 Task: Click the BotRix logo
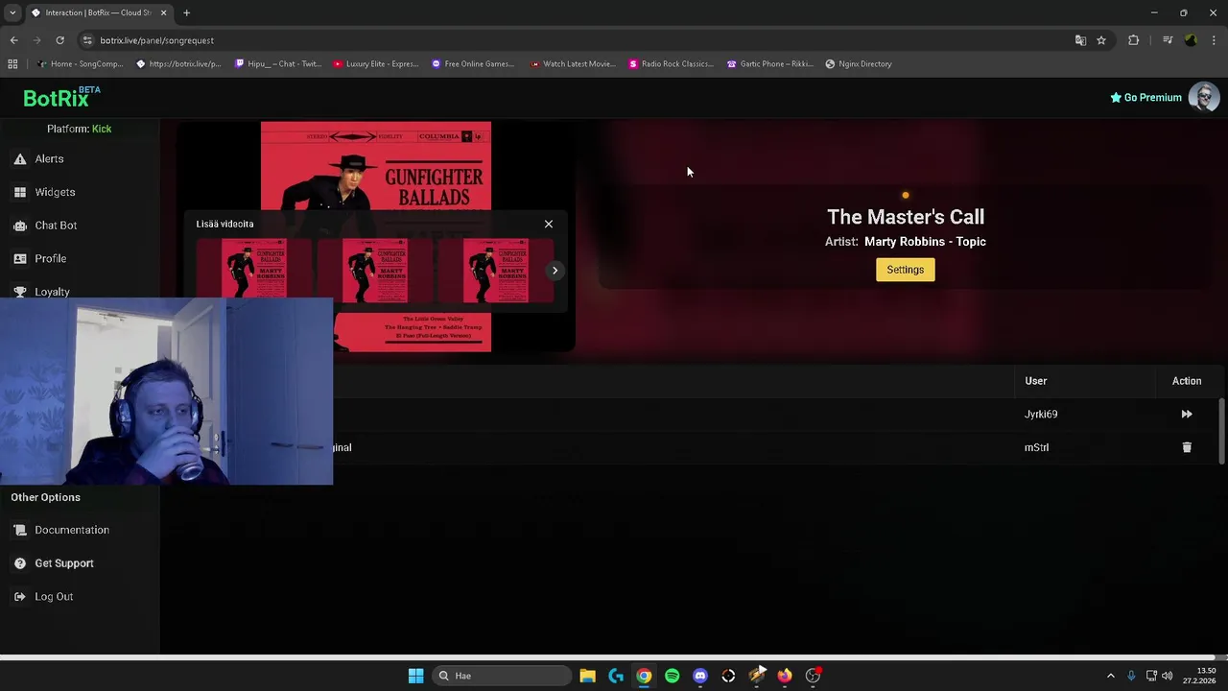[61, 97]
